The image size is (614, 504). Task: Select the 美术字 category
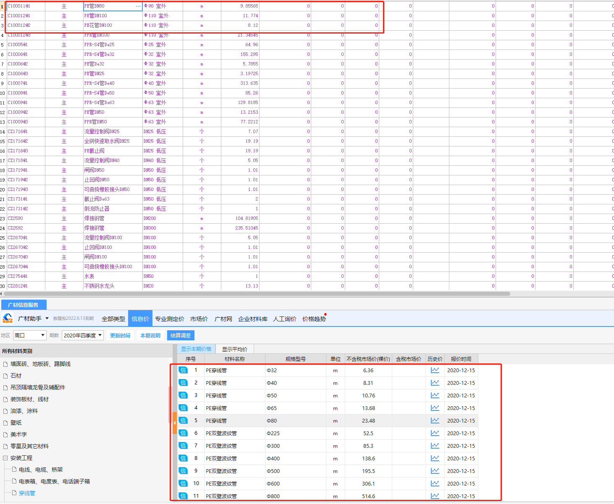(x=18, y=434)
